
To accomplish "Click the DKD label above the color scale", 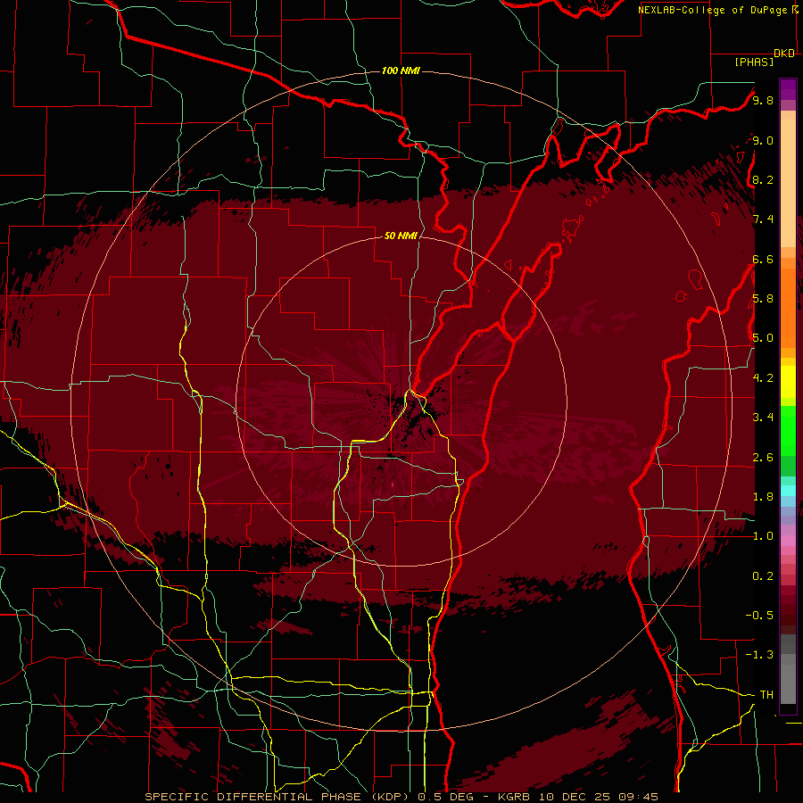I will [784, 54].
